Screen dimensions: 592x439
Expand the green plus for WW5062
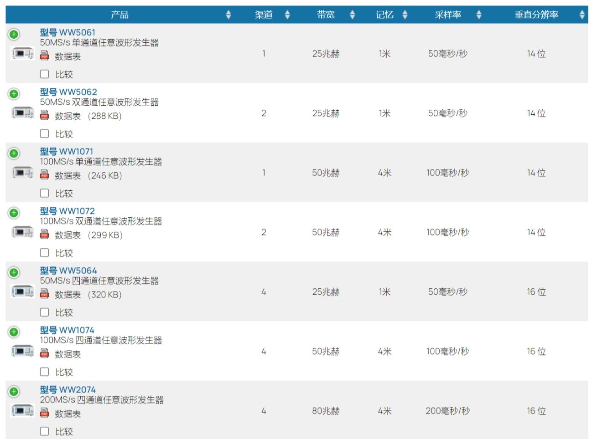click(14, 93)
